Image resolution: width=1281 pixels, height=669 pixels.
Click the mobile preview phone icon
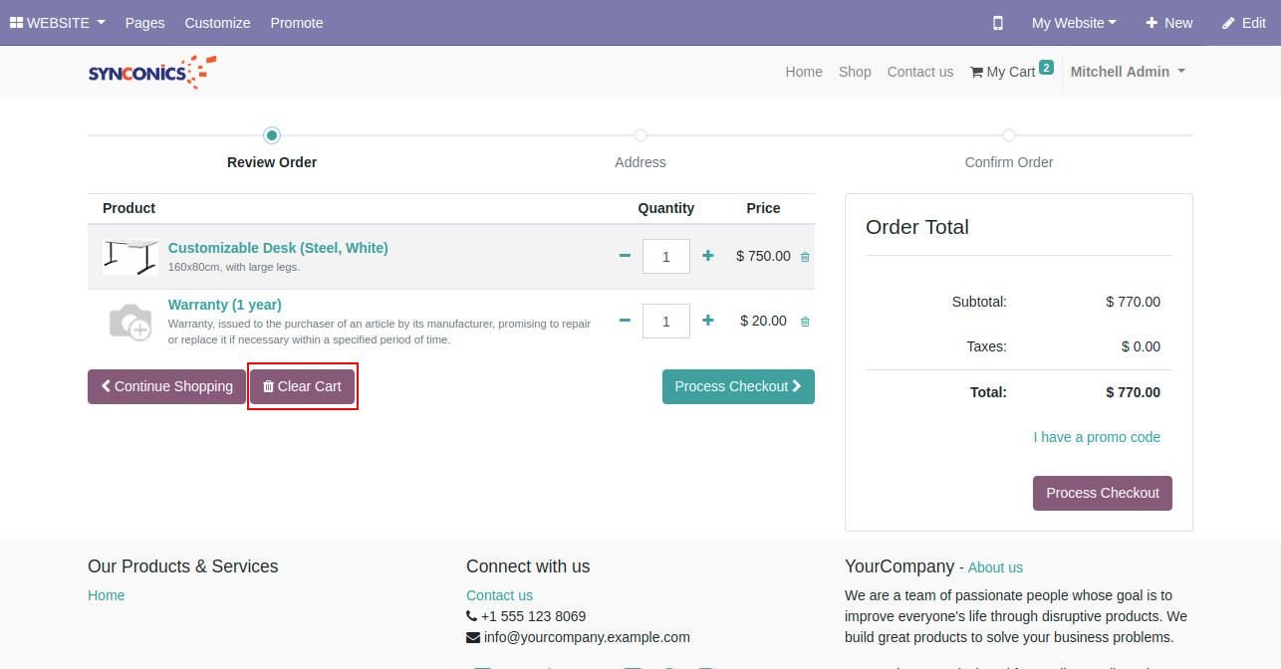(x=998, y=23)
